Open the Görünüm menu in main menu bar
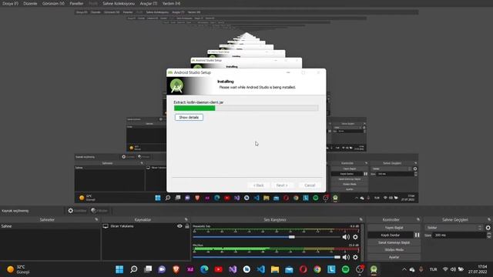493x277 pixels. click(x=53, y=3)
